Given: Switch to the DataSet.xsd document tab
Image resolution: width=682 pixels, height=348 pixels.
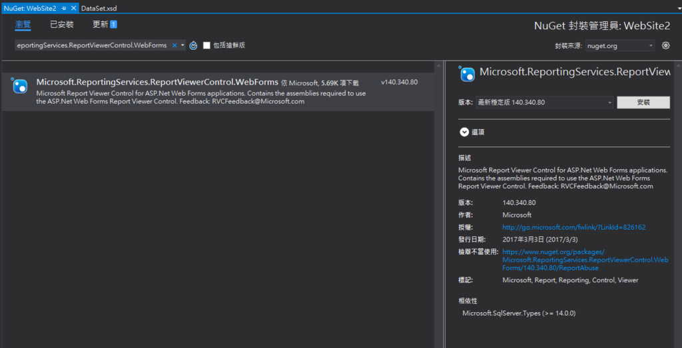Looking at the screenshot, I should click(x=99, y=8).
